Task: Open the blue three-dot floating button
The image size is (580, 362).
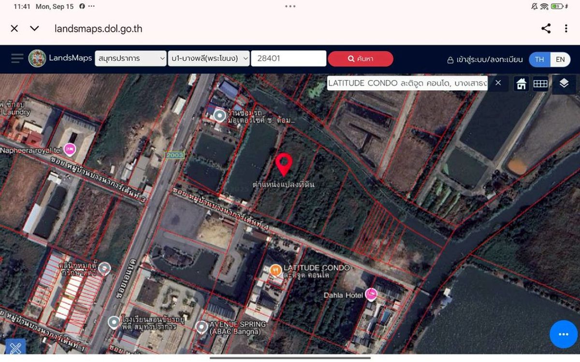Action: 564,334
